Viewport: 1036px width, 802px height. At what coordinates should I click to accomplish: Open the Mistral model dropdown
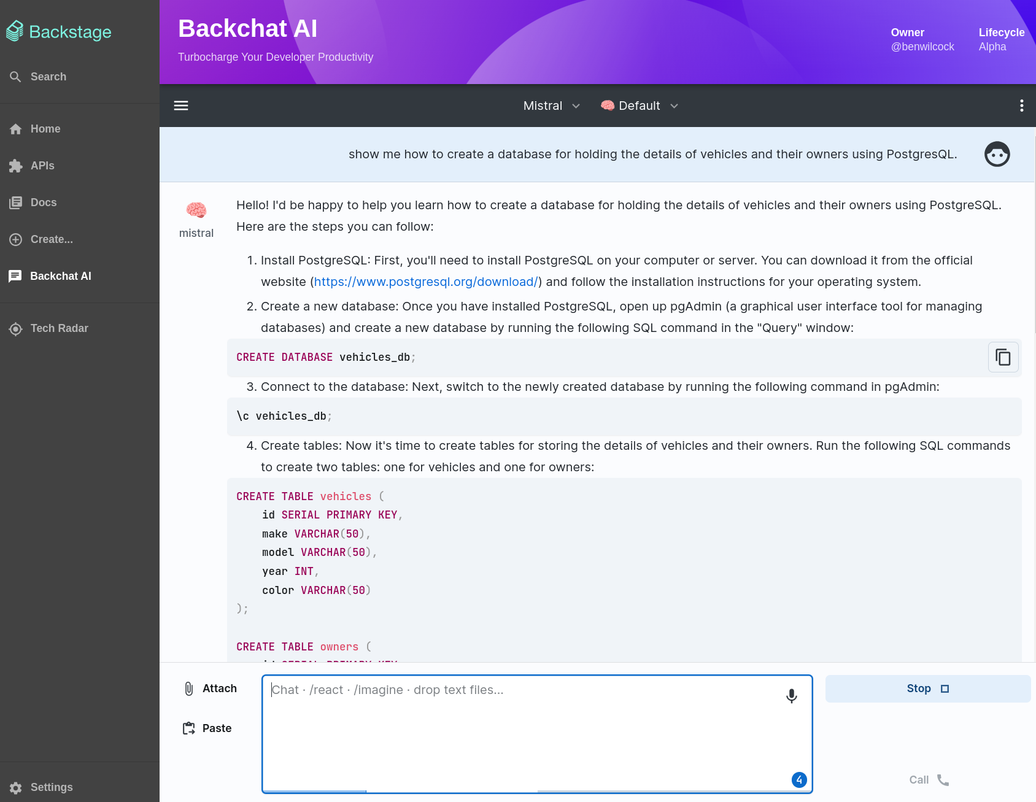coord(550,105)
